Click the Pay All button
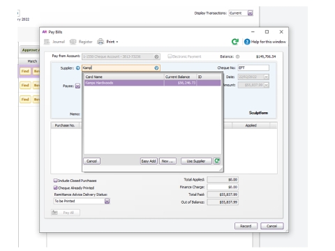This screenshot has width=335, height=251. (66, 213)
